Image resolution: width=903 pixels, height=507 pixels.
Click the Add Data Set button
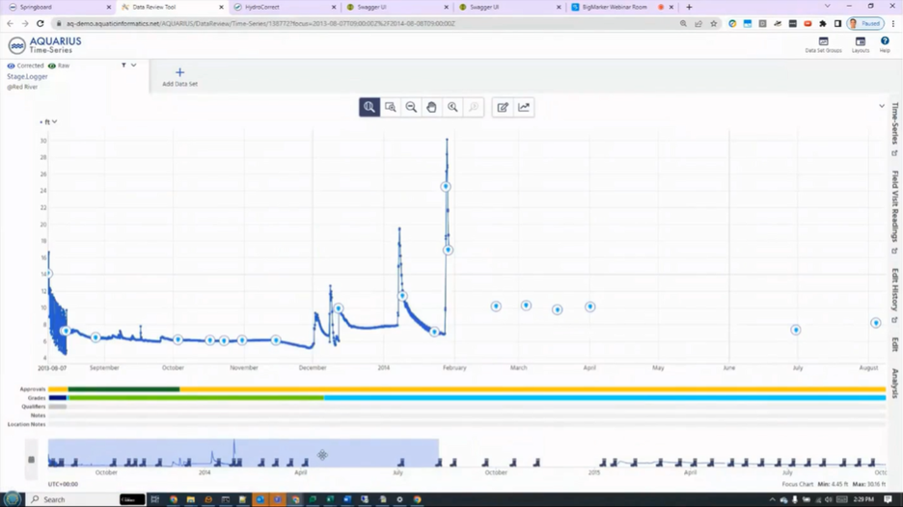(x=179, y=77)
